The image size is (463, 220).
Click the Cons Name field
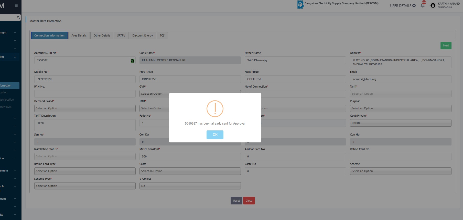[190, 60]
